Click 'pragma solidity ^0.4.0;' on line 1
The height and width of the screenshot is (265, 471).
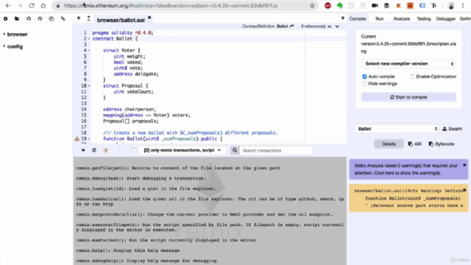(123, 32)
